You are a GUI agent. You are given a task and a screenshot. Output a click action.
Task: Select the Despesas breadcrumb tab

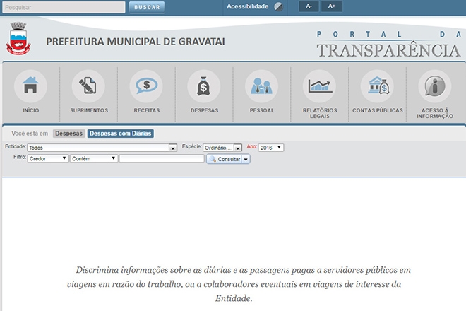tap(68, 134)
